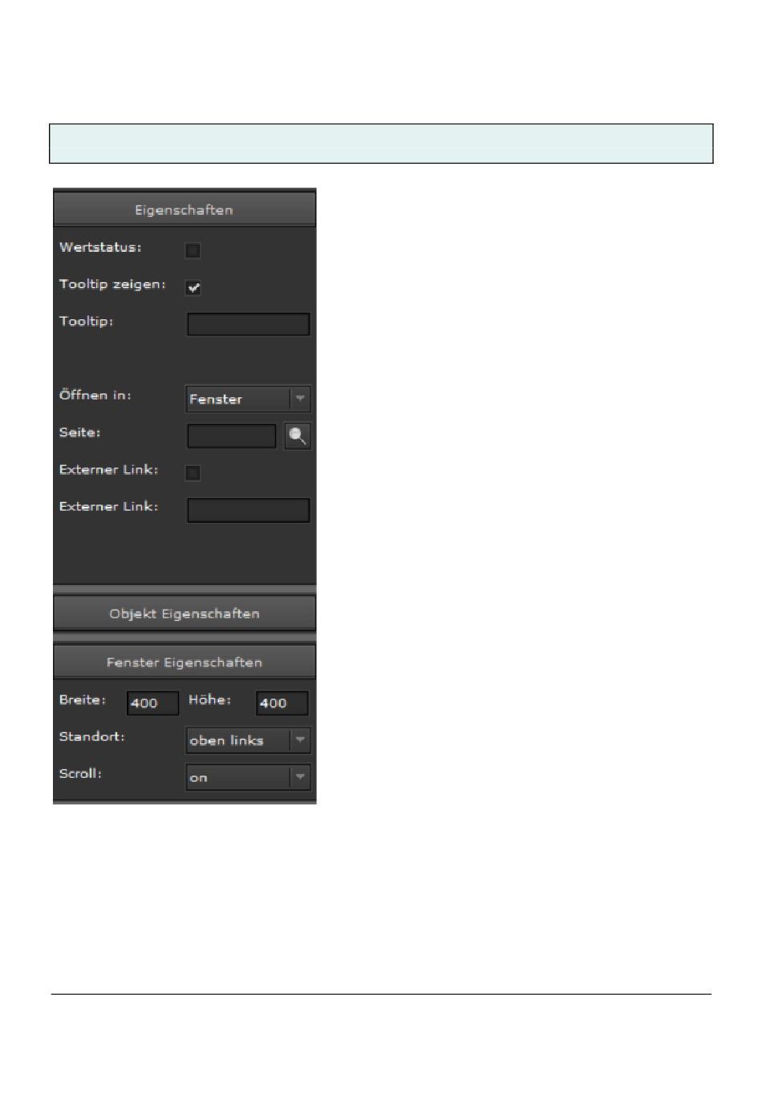Open the Öffnen in dropdown showing Fenster
Viewport: 762px width, 1098px height.
click(239, 399)
